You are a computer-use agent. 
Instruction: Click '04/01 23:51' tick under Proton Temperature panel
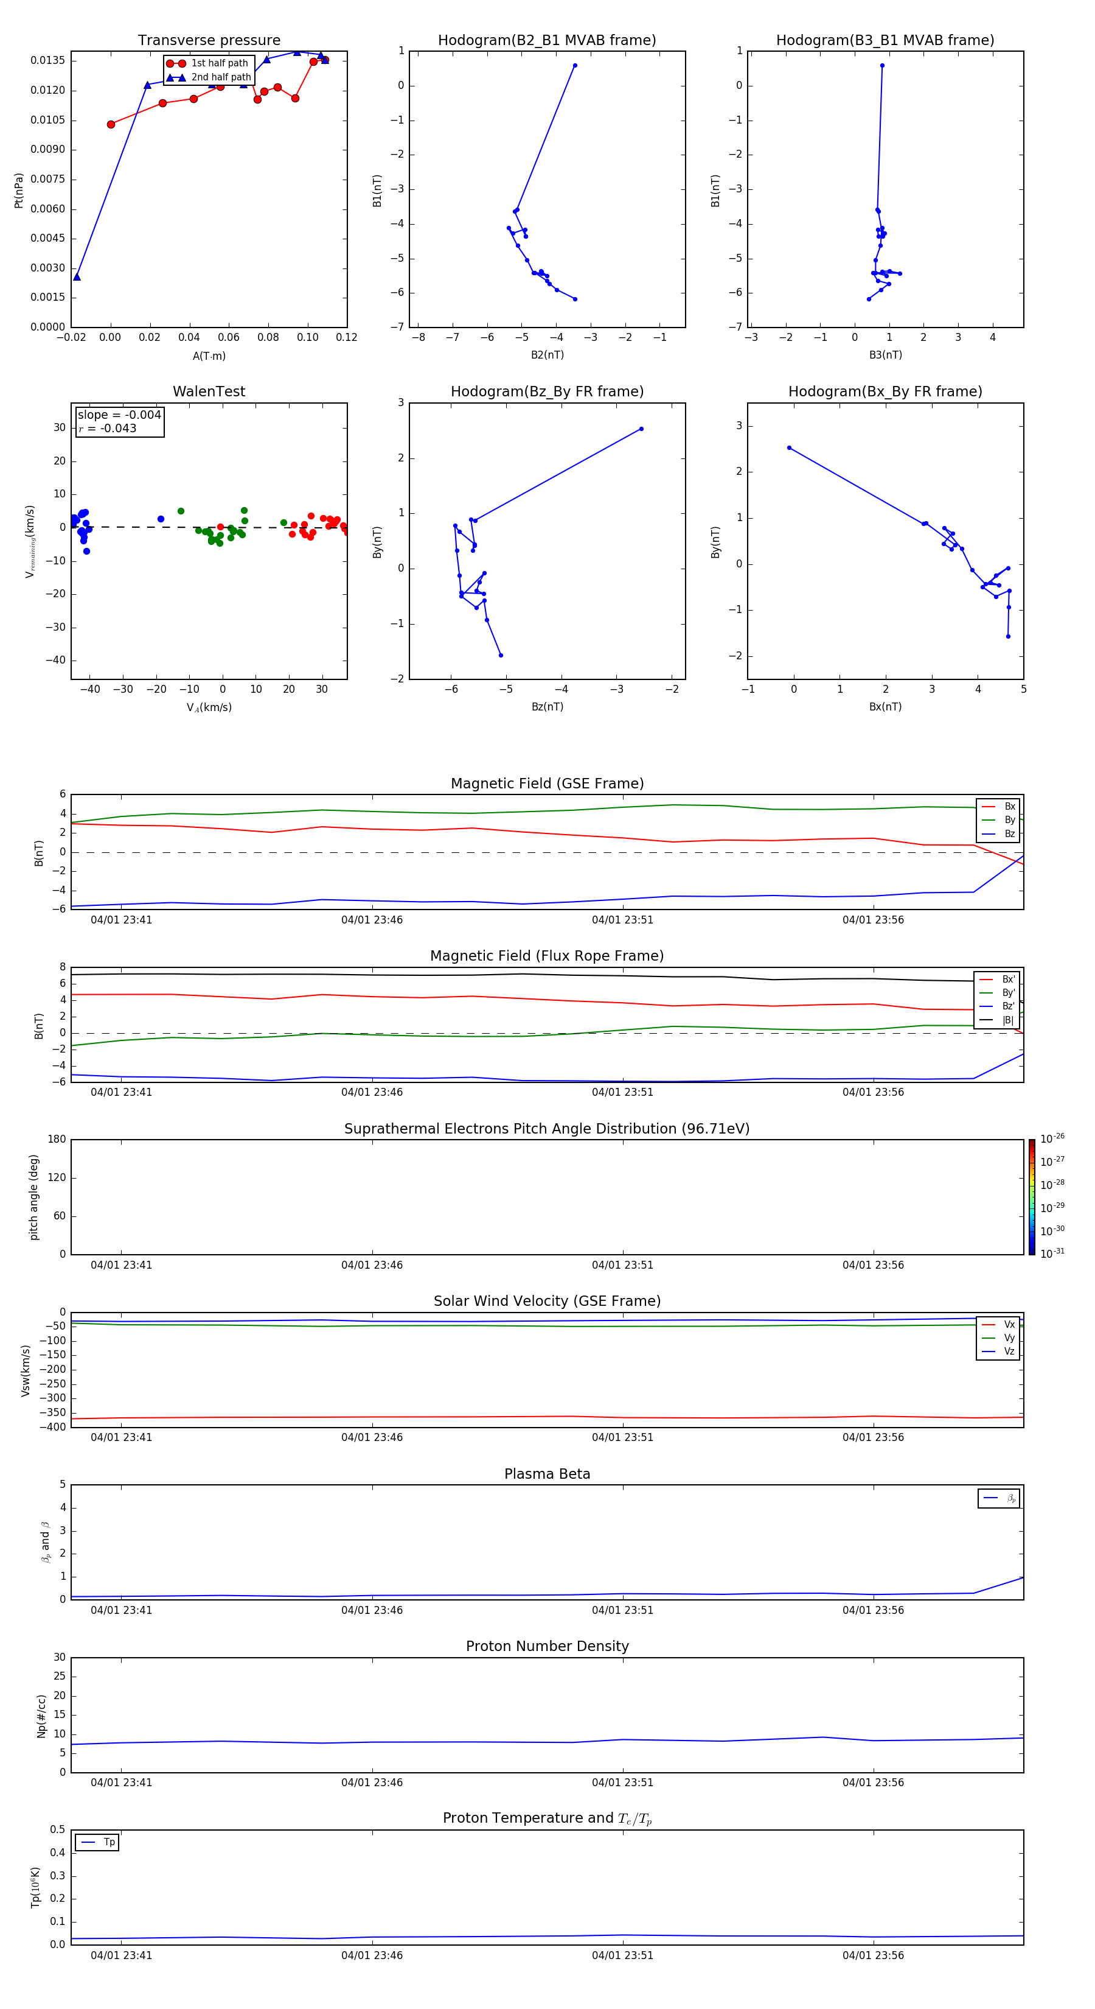coord(623,1955)
